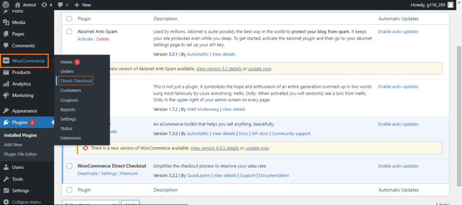This screenshot has height=205, width=462.
Task: Click the Comments sidebar icon
Action: click(x=6, y=46)
